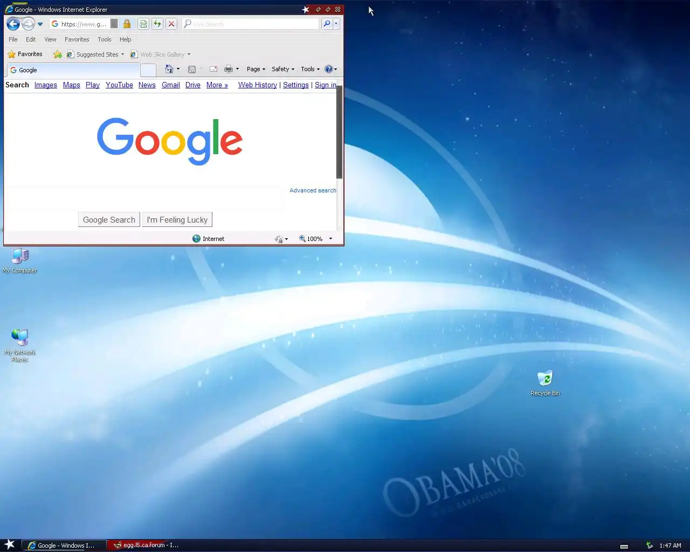
Task: Click the Google logo image
Action: point(170,141)
